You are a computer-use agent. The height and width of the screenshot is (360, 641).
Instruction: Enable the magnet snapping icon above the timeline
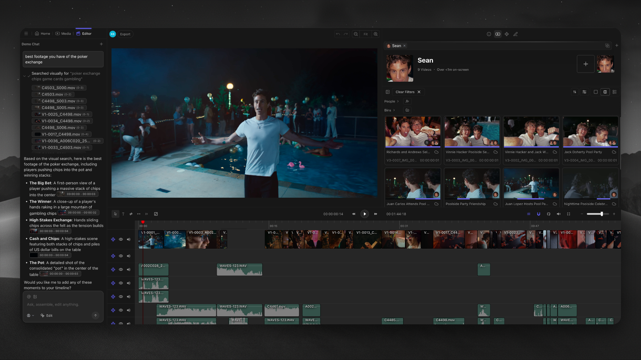click(539, 214)
